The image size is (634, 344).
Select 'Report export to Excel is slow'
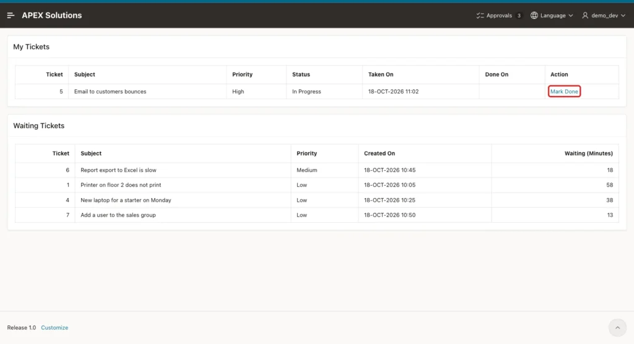point(118,170)
